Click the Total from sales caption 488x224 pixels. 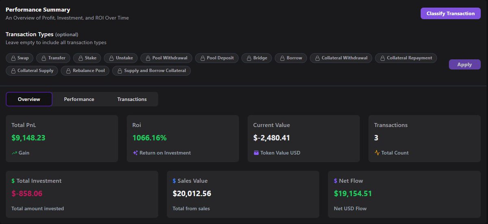[x=191, y=209]
